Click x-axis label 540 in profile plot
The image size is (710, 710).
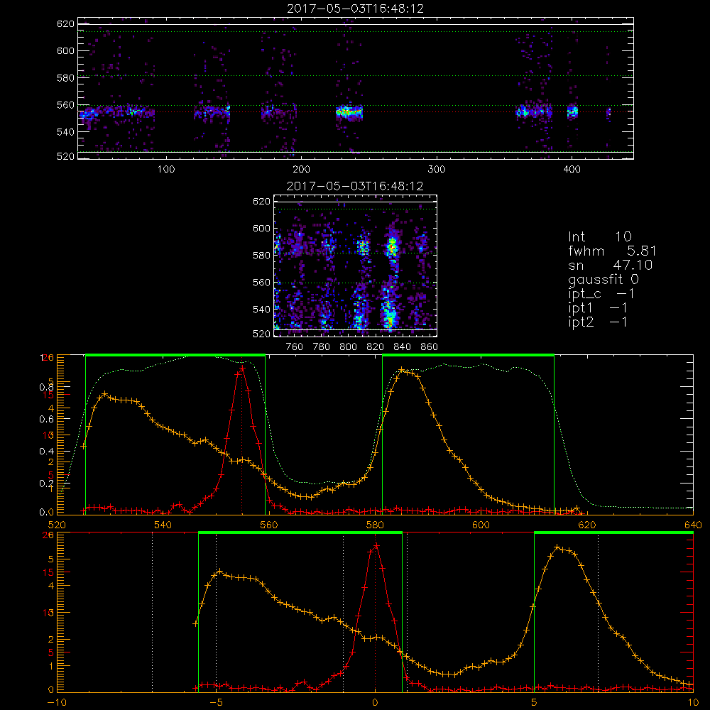point(163,525)
